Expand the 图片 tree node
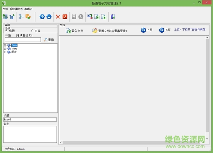The width and height of the screenshot is (213, 153). 5,52
